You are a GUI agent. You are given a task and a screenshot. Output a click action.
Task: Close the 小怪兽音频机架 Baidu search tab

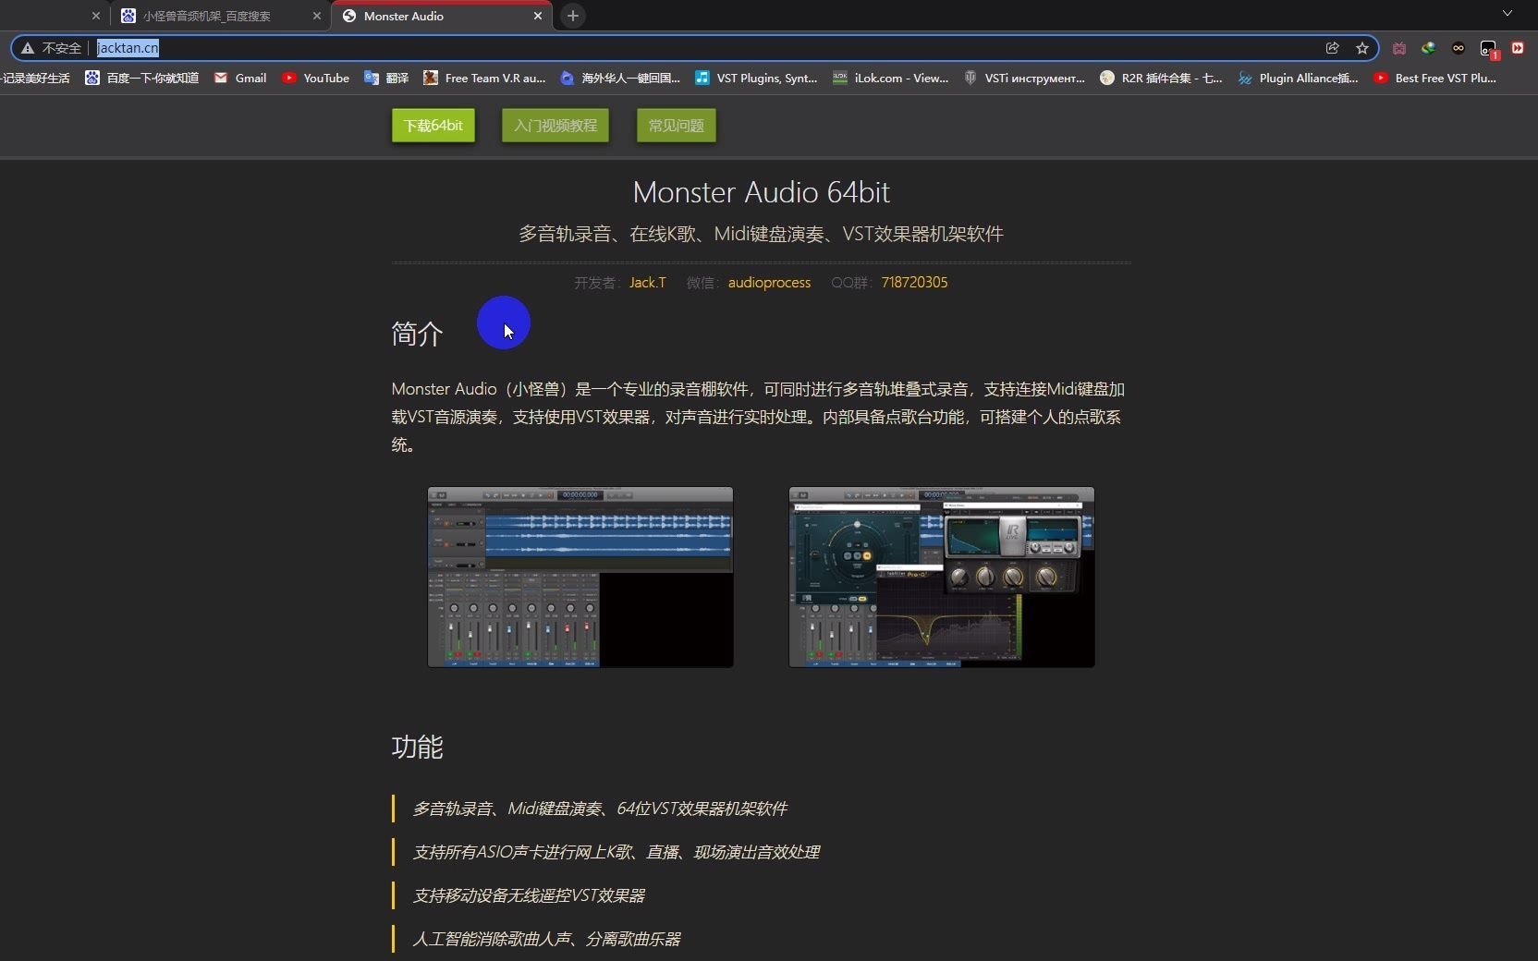click(x=317, y=16)
